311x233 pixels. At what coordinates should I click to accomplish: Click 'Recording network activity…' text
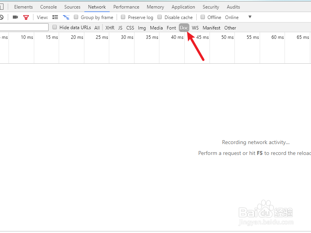(256, 142)
